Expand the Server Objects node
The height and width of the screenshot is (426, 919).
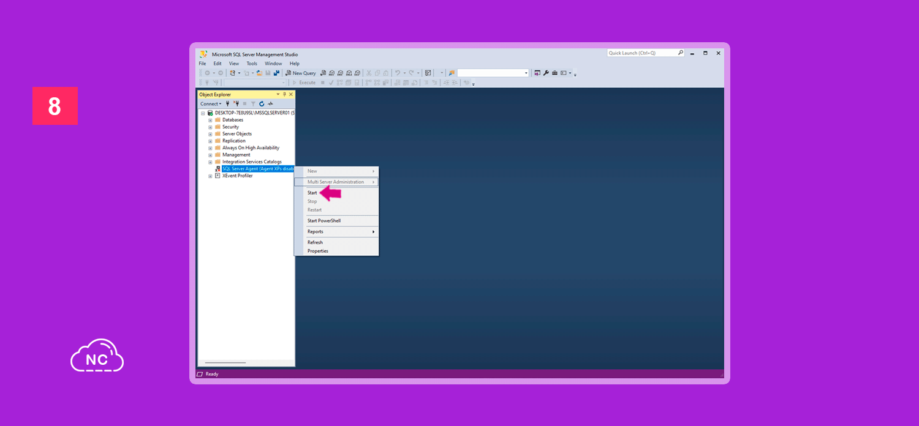click(210, 134)
